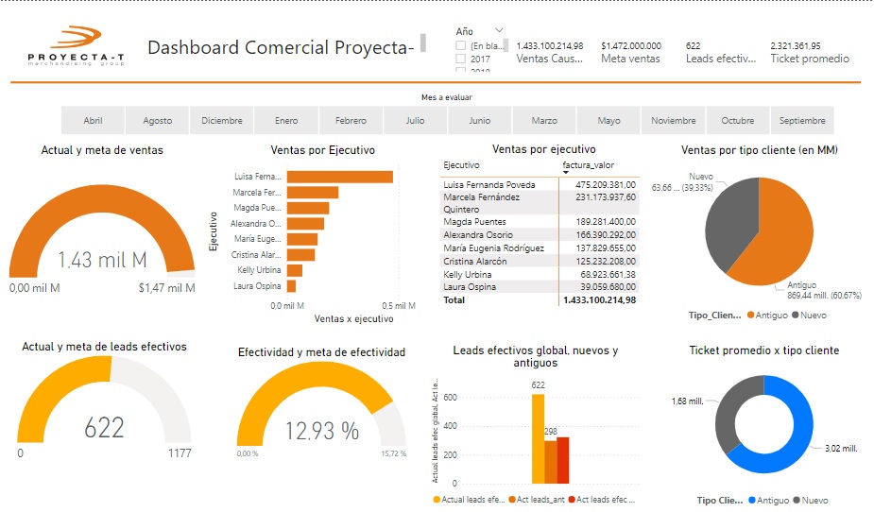Screen dimensions: 874x512
Task: Filter by Septiembre month
Action: 802,120
